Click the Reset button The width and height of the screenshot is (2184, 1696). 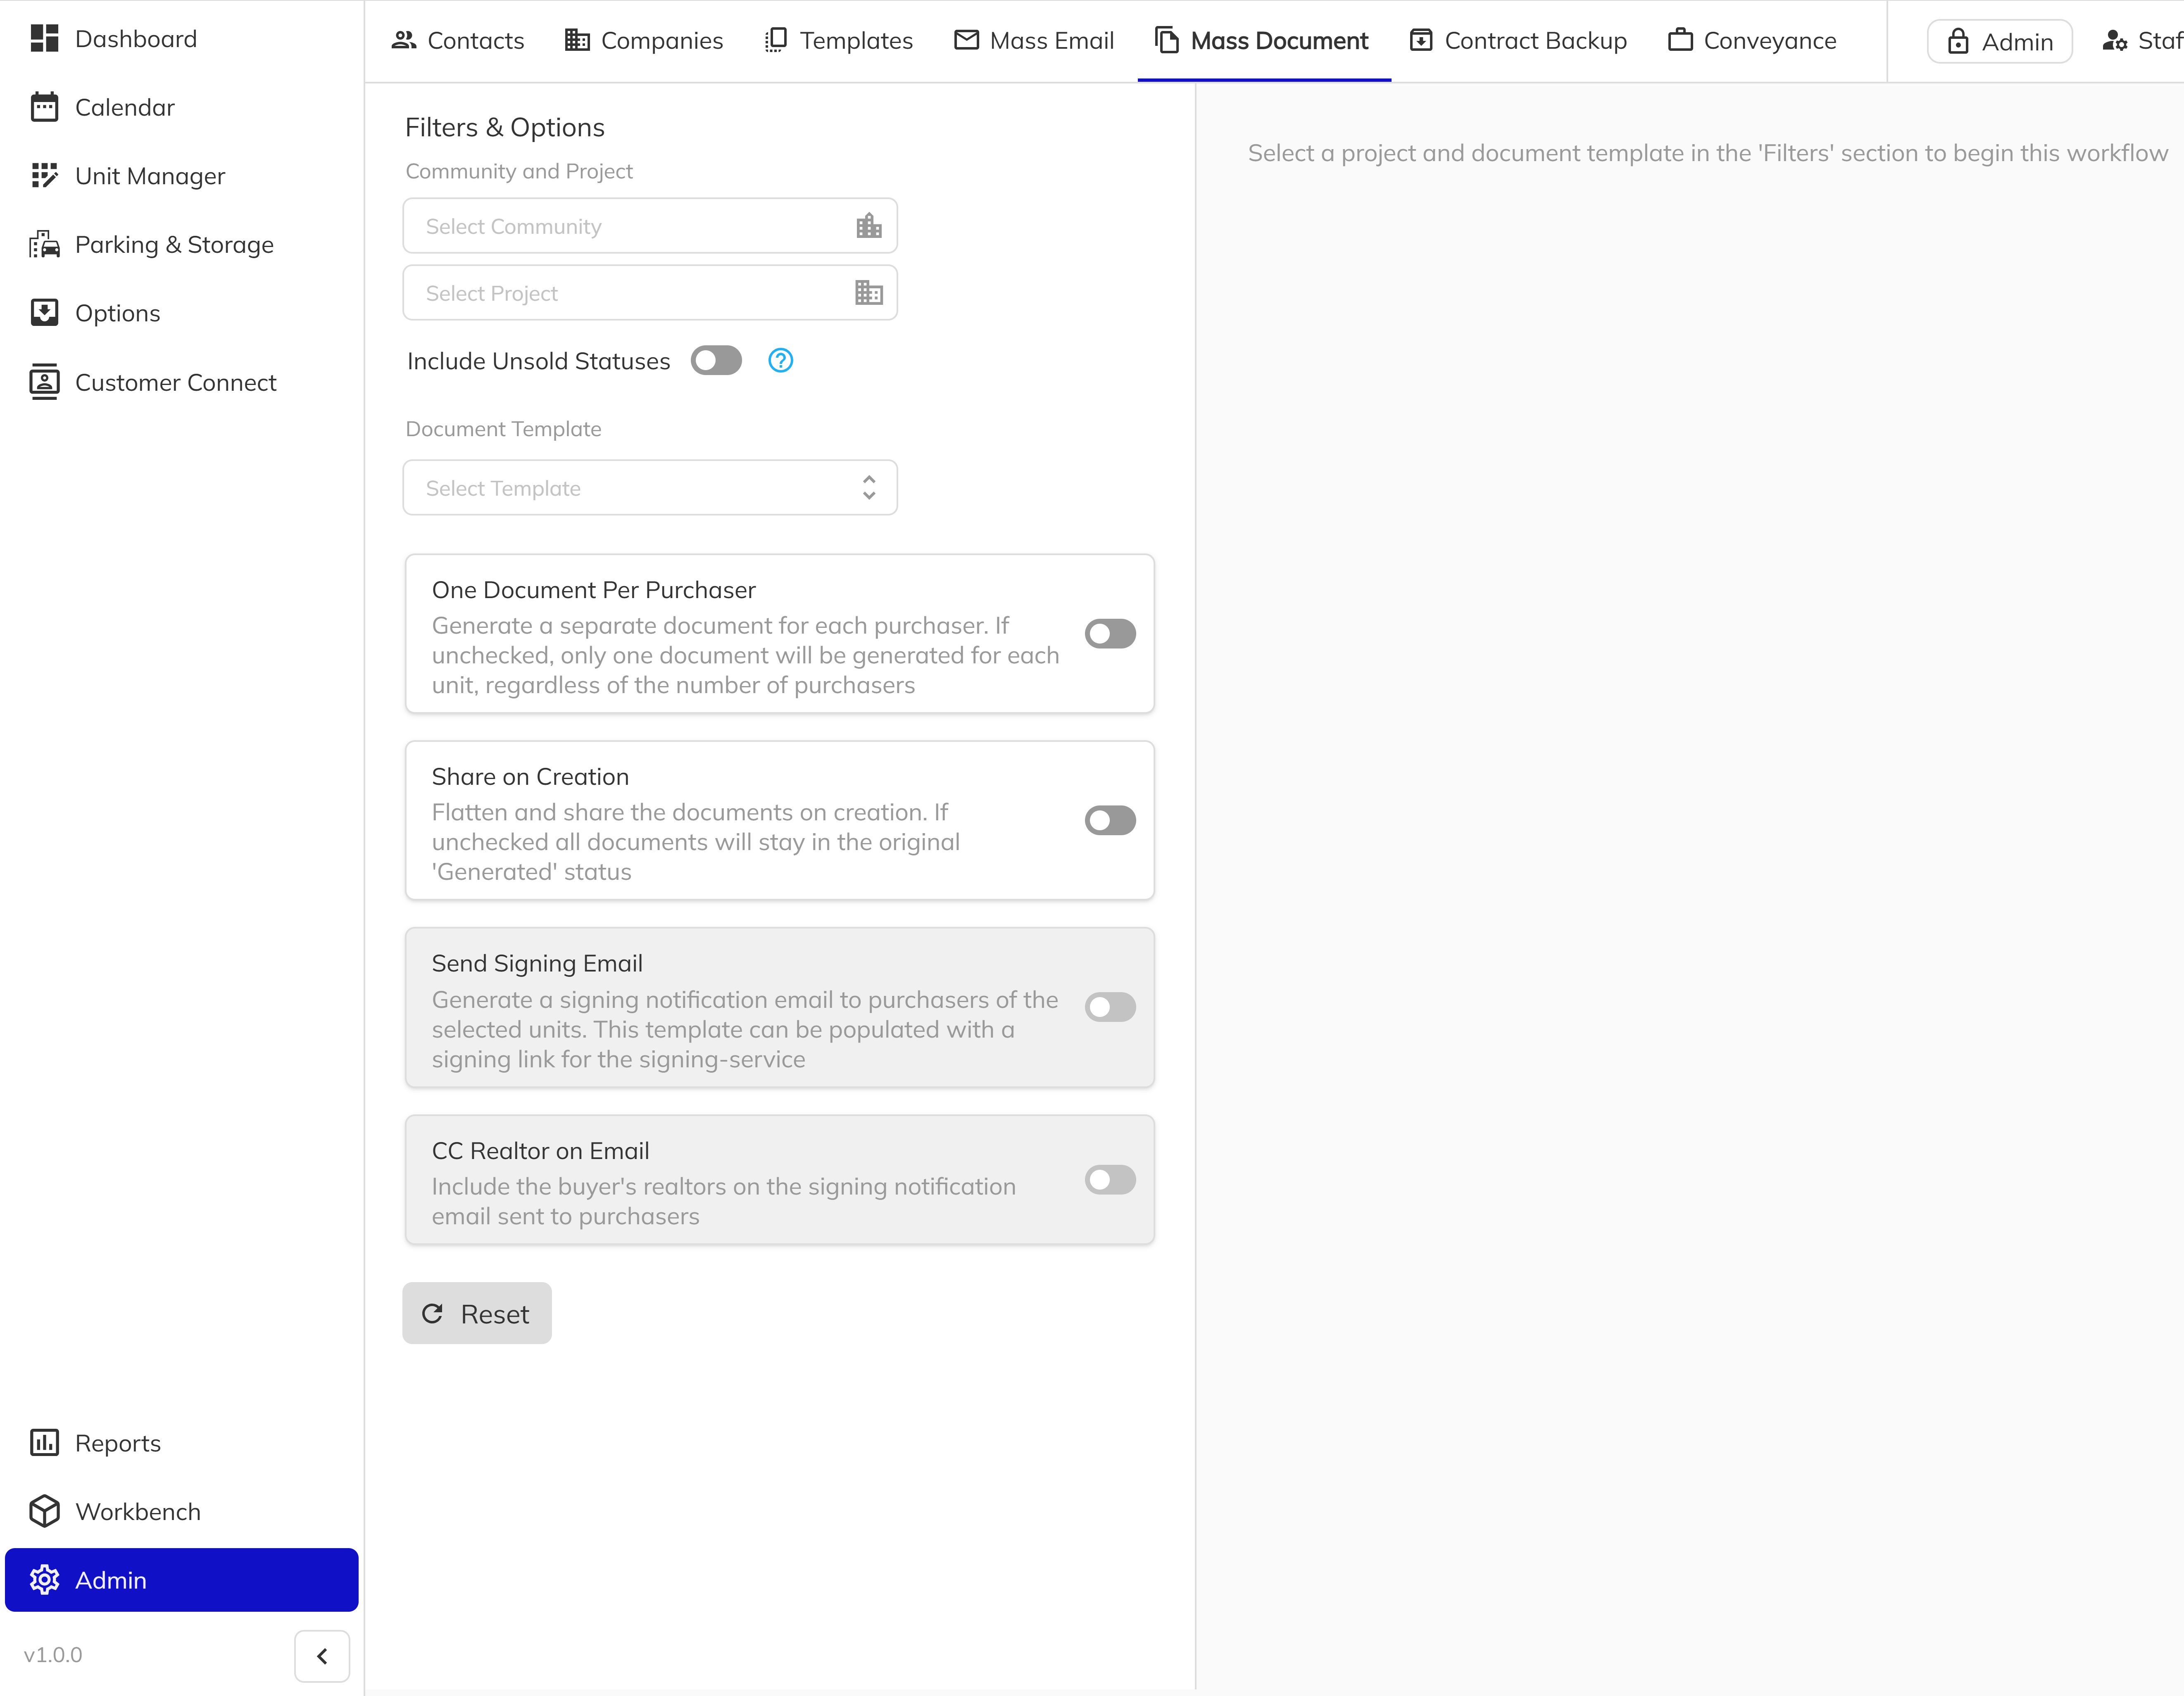476,1313
